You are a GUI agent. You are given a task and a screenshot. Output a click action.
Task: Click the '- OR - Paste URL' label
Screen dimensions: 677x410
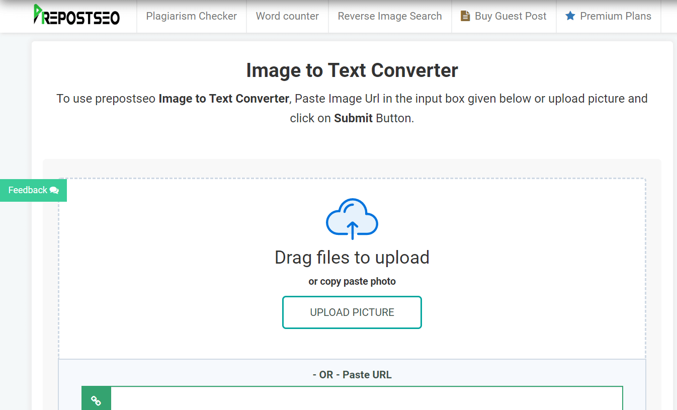click(x=352, y=374)
